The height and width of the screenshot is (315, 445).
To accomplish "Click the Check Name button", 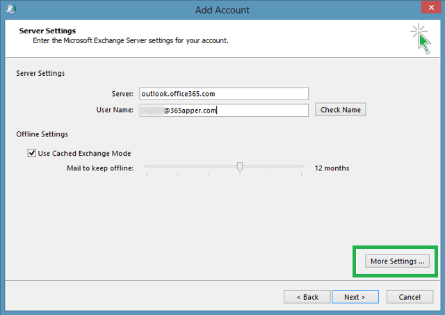I will pyautogui.click(x=340, y=110).
